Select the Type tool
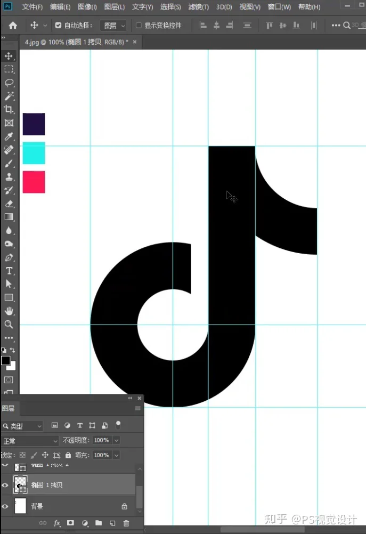366x534 pixels. tap(9, 271)
